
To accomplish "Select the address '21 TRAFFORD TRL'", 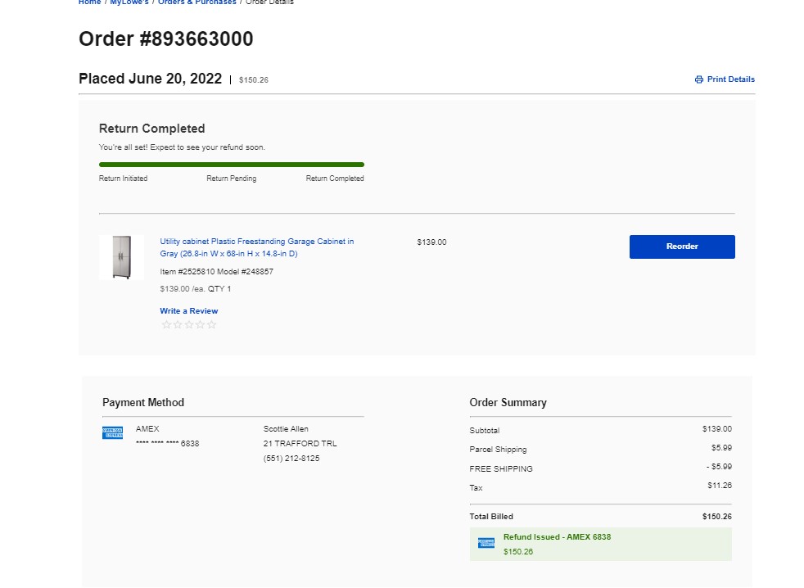I will [300, 444].
